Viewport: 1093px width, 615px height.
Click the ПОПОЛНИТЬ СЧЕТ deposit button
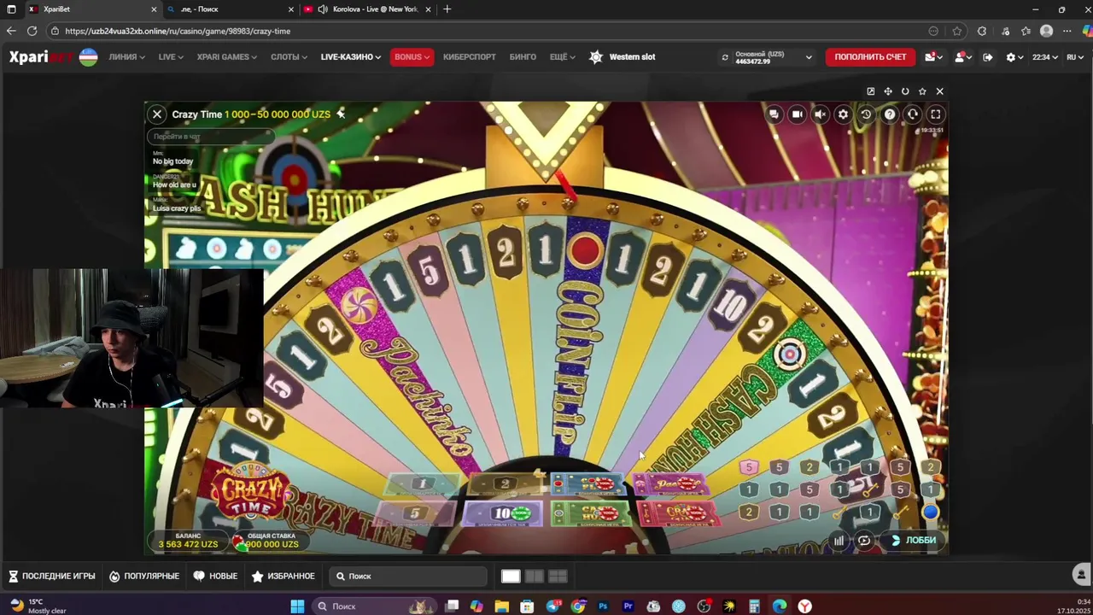pyautogui.click(x=870, y=57)
